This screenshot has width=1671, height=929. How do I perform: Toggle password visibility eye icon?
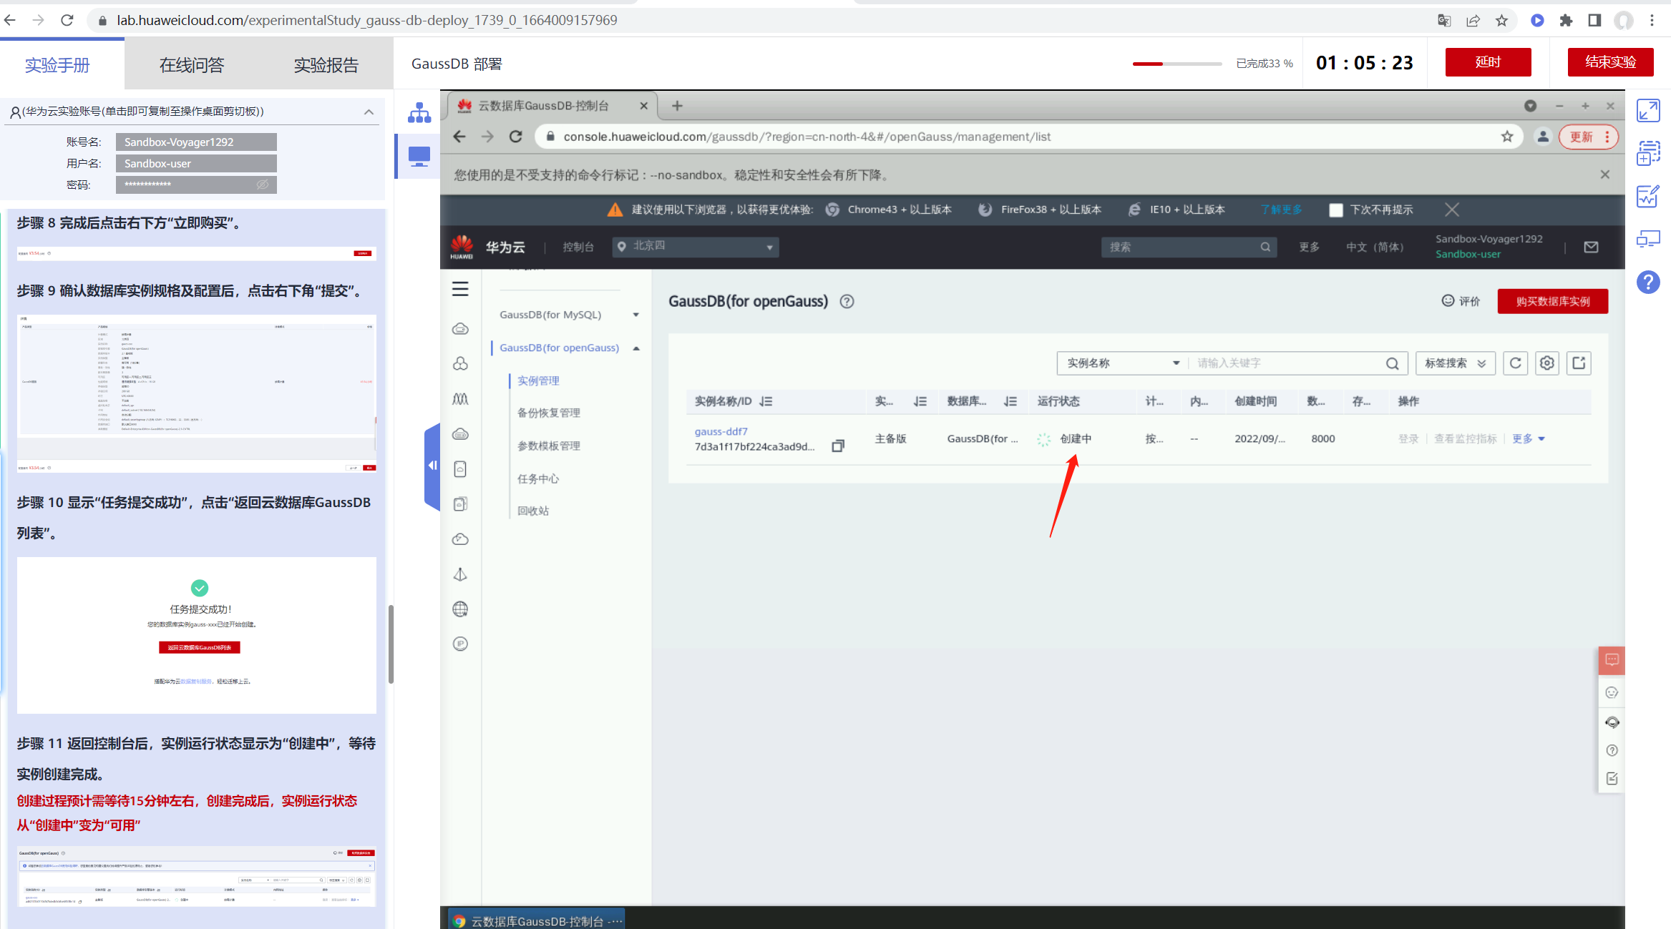(x=263, y=185)
